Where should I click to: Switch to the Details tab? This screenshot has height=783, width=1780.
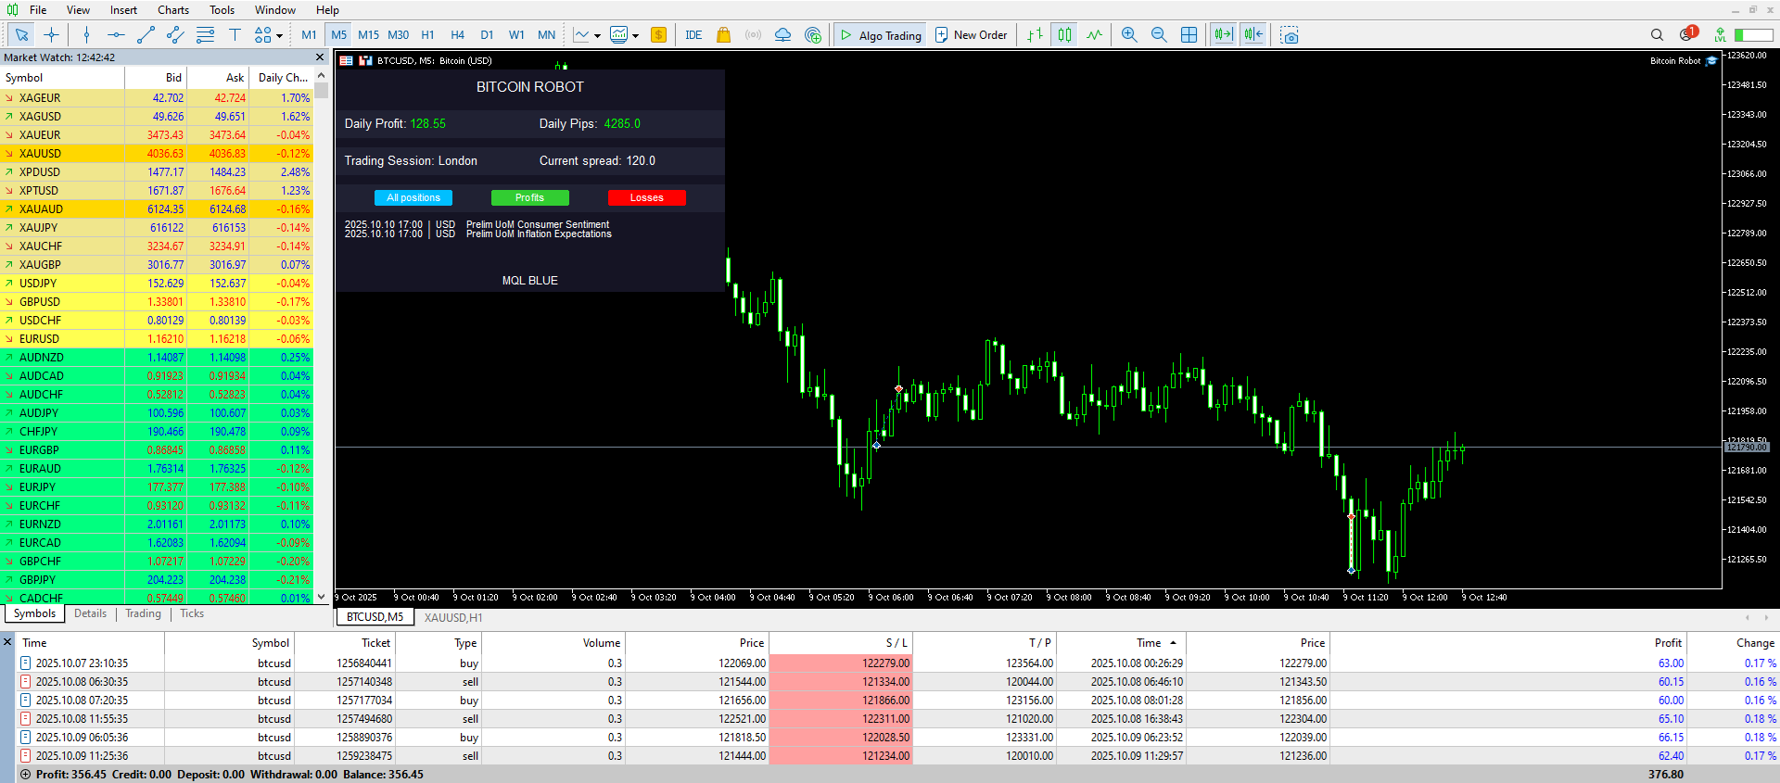click(x=90, y=613)
